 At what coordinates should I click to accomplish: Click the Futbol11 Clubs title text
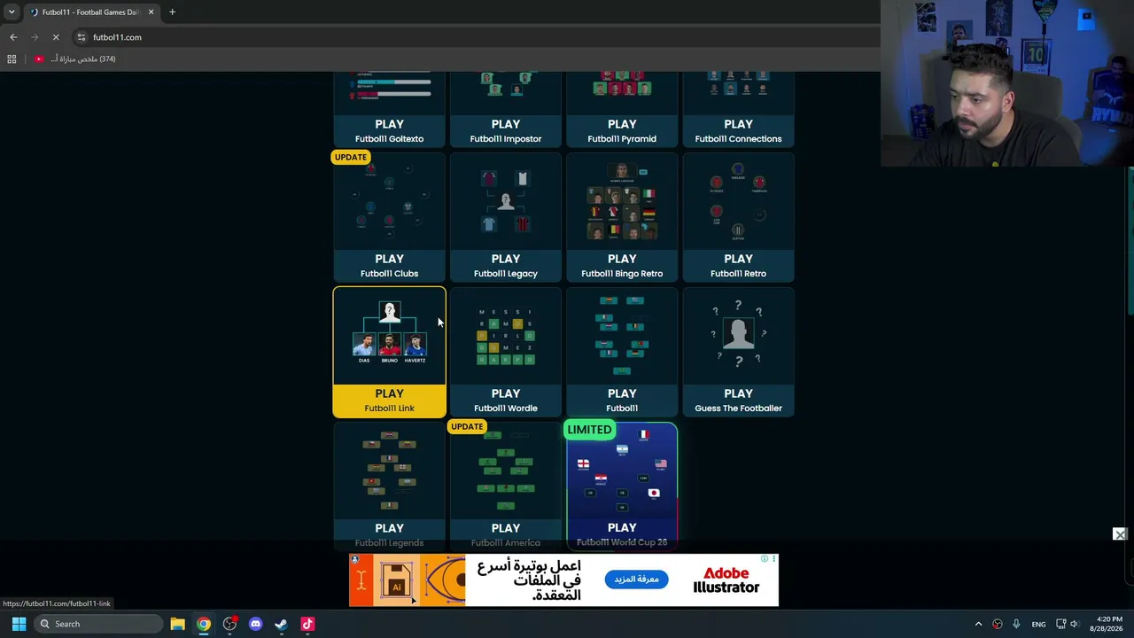point(389,274)
